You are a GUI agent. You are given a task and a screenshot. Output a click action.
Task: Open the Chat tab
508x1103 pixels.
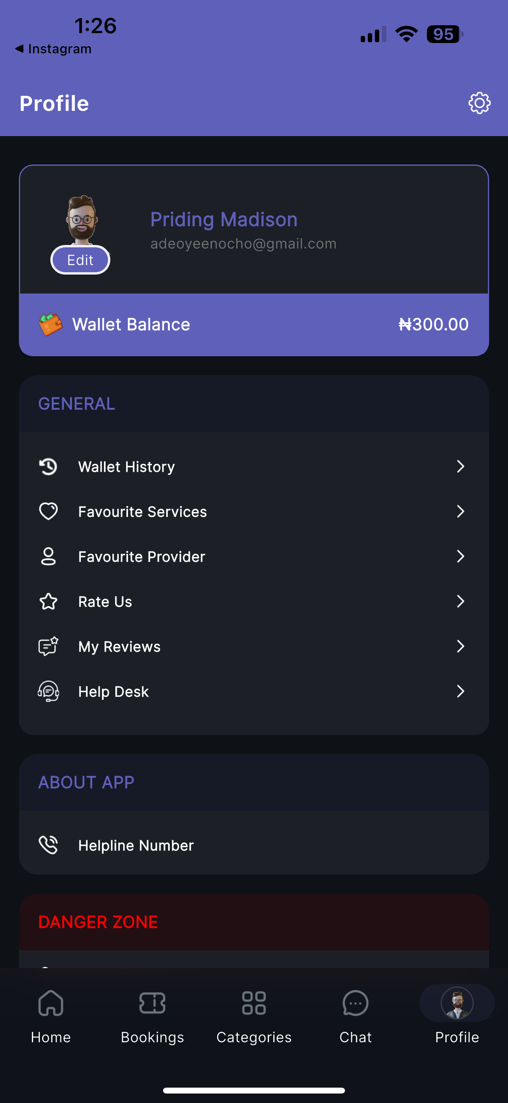(x=355, y=1017)
